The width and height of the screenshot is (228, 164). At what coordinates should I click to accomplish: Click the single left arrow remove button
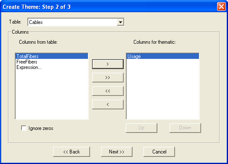tap(108, 104)
